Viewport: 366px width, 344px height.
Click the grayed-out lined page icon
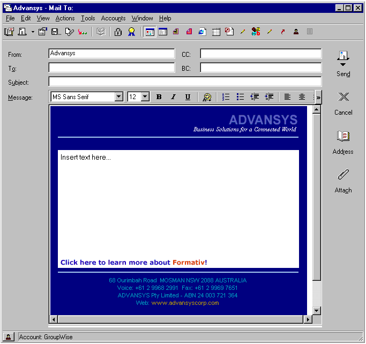click(x=310, y=32)
